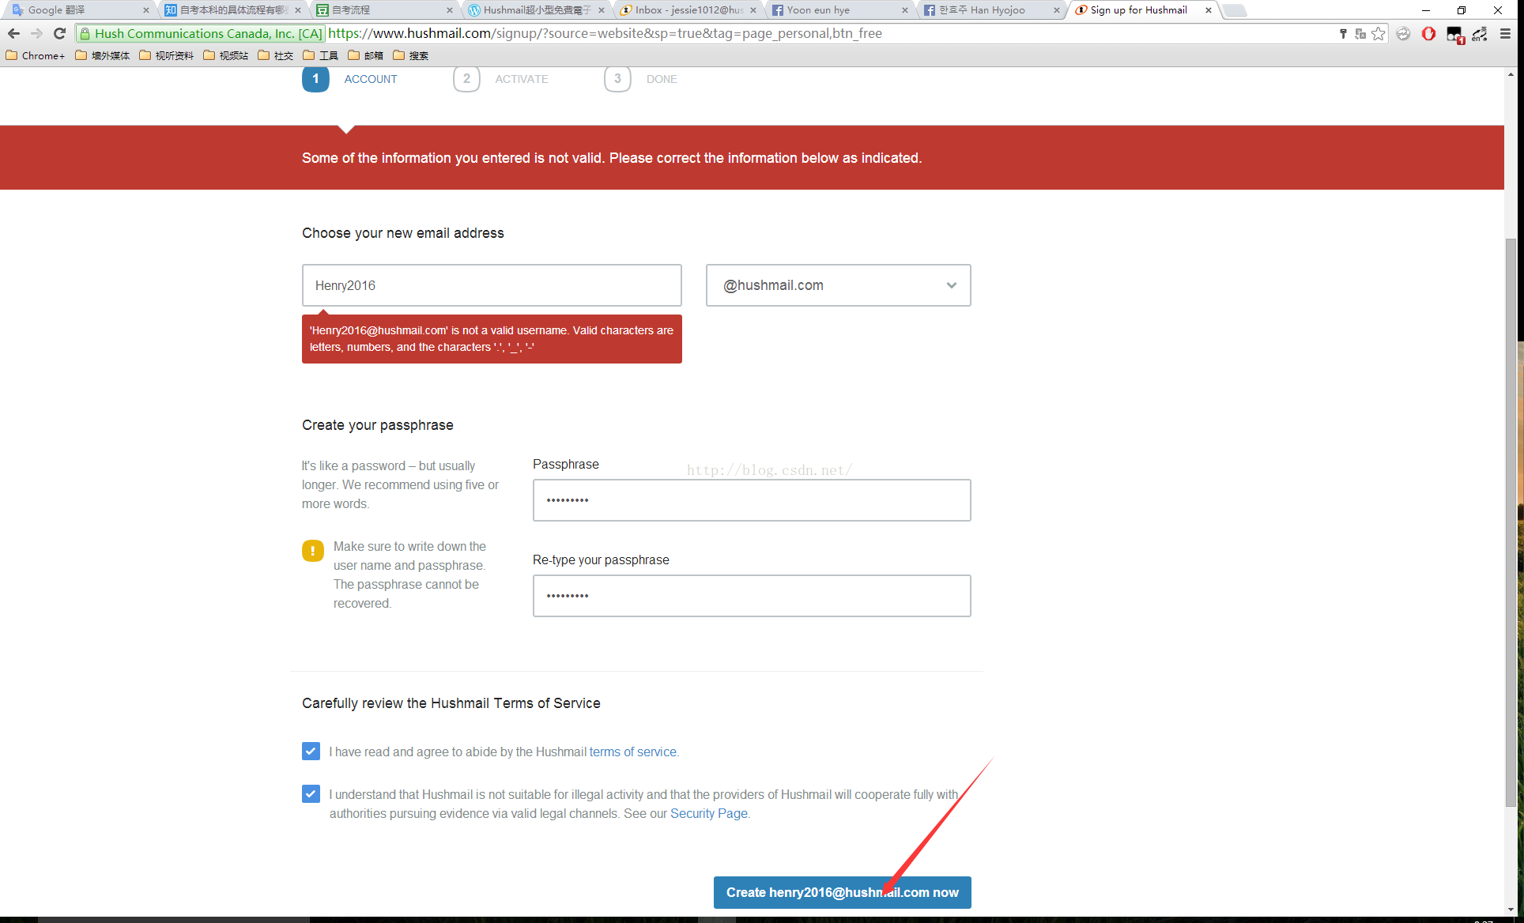Open the 视频站 bookmarks folder
This screenshot has height=923, width=1524.
coord(226,55)
